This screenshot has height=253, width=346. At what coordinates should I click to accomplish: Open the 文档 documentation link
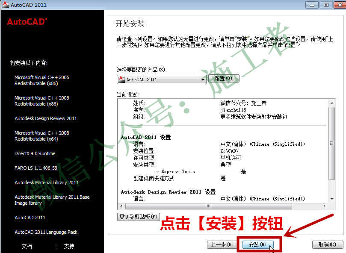[27, 246]
